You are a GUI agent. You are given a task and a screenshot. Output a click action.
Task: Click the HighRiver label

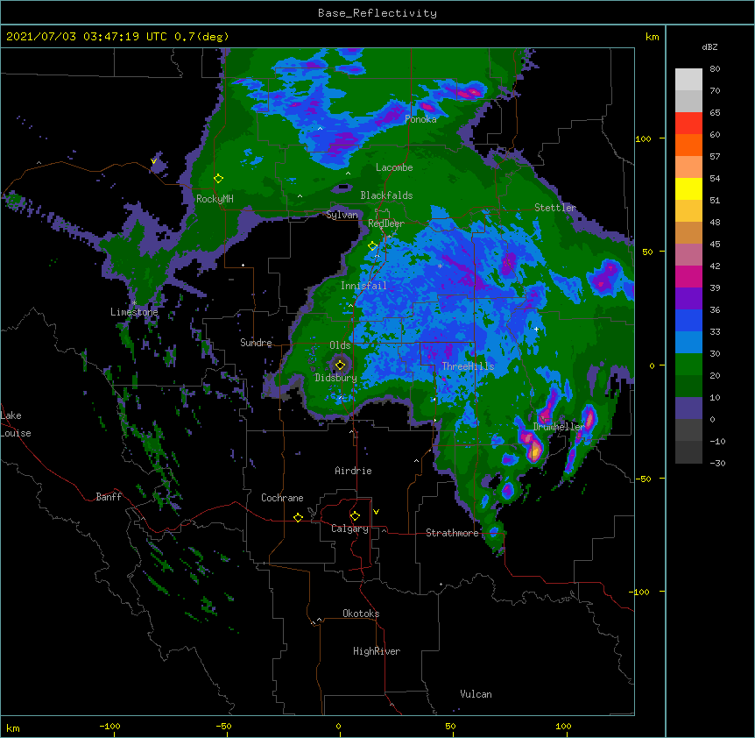pyautogui.click(x=377, y=651)
